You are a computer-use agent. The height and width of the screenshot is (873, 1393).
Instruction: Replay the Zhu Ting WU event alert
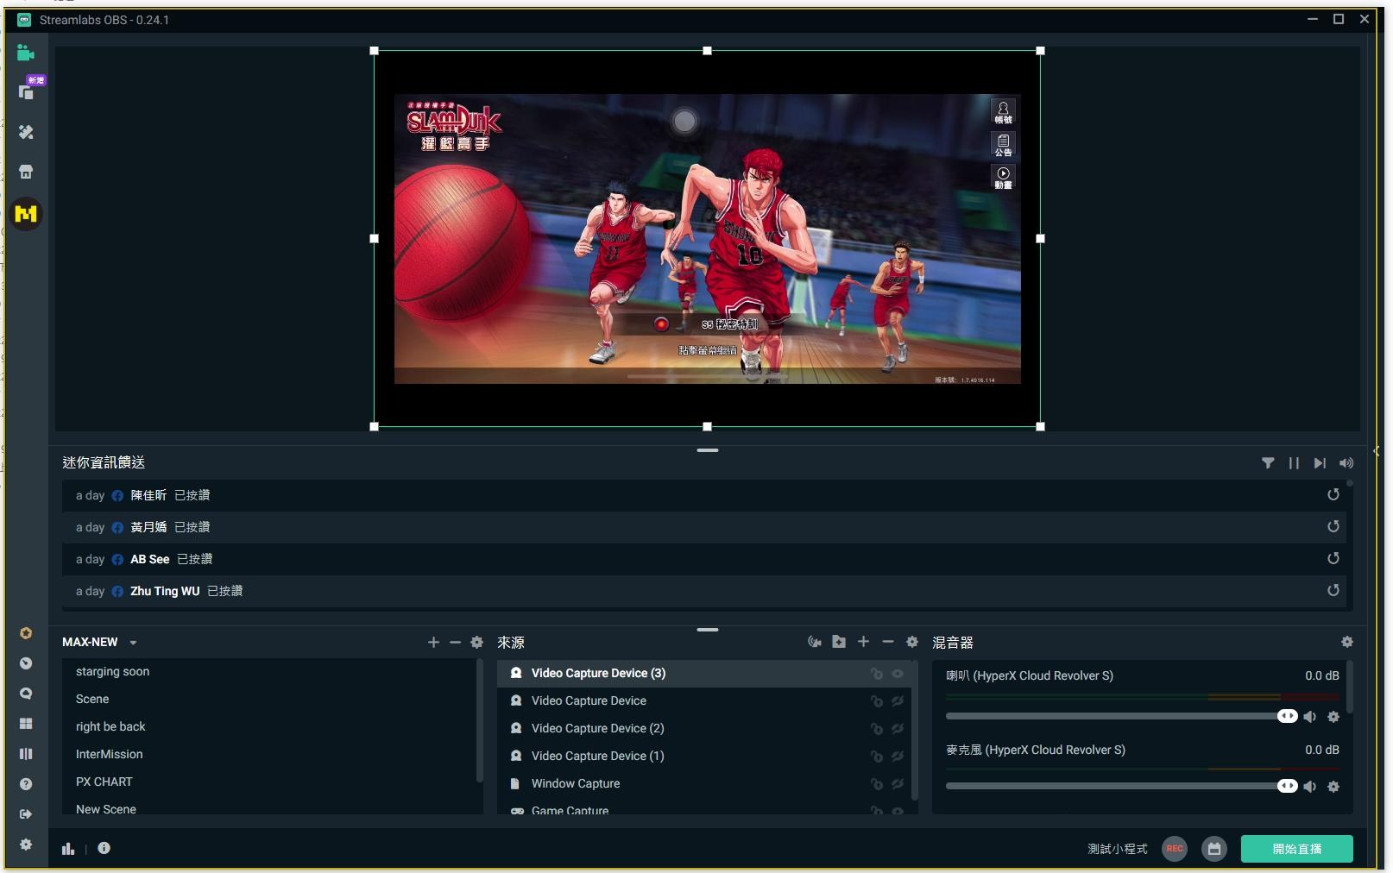click(x=1333, y=591)
